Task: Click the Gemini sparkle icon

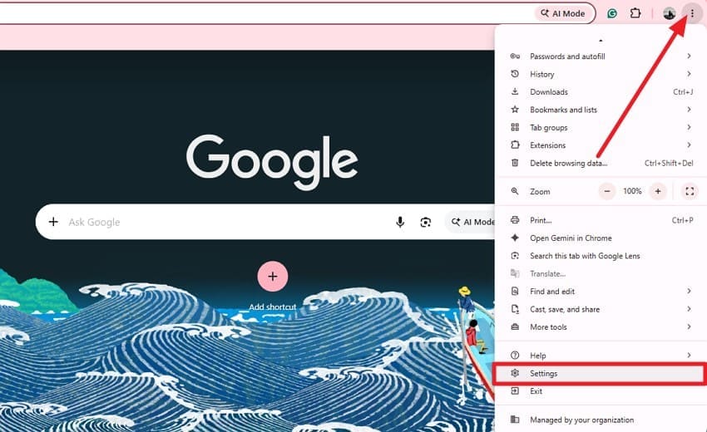Action: [515, 238]
